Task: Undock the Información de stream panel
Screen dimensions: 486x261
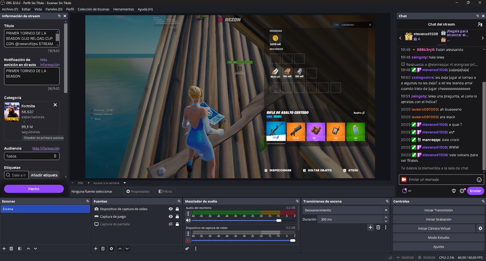Action: pos(59,16)
